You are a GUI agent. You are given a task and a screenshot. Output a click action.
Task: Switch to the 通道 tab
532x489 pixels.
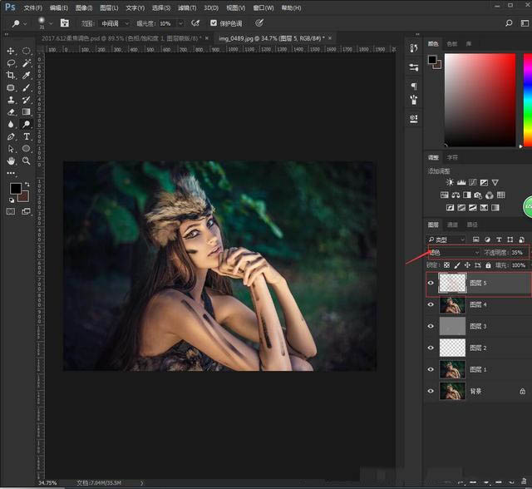coord(453,225)
